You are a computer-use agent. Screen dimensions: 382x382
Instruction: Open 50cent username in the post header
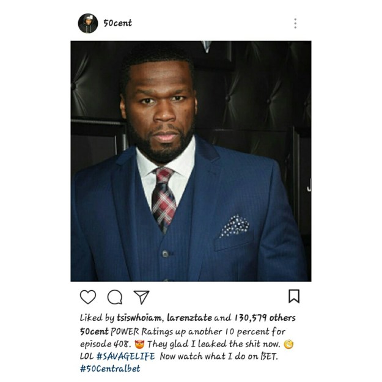pyautogui.click(x=117, y=23)
